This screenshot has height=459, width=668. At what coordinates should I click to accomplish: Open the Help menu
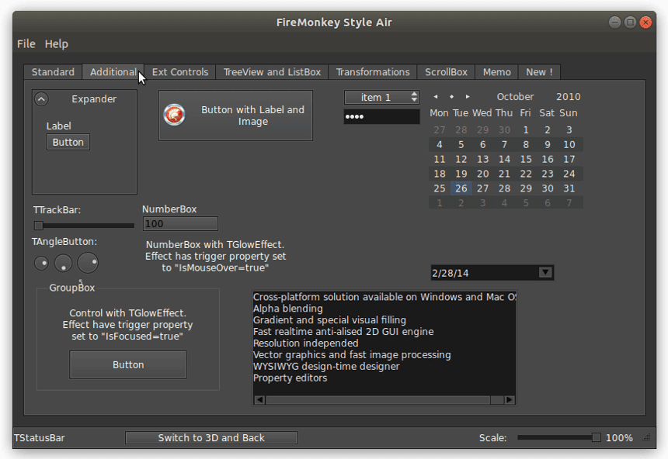pos(57,44)
